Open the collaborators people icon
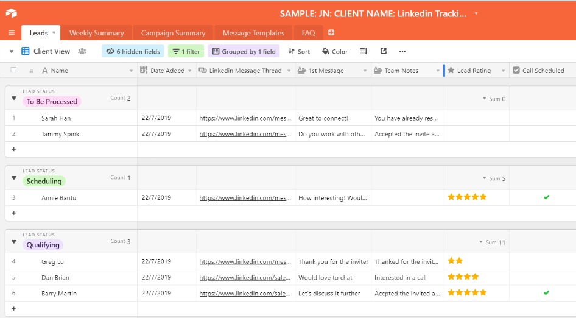576x318 pixels. 82,51
